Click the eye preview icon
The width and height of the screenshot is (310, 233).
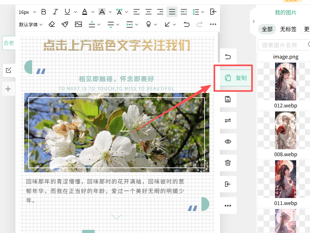[x=228, y=141]
